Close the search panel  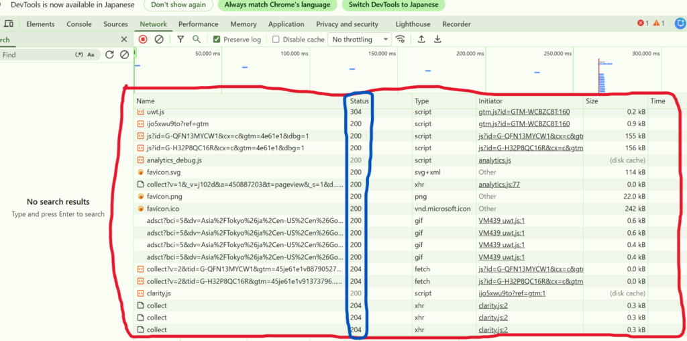point(123,40)
